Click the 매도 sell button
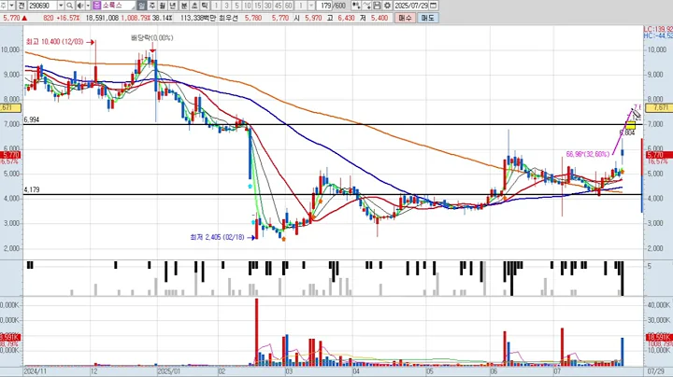The width and height of the screenshot is (673, 377). click(x=427, y=18)
